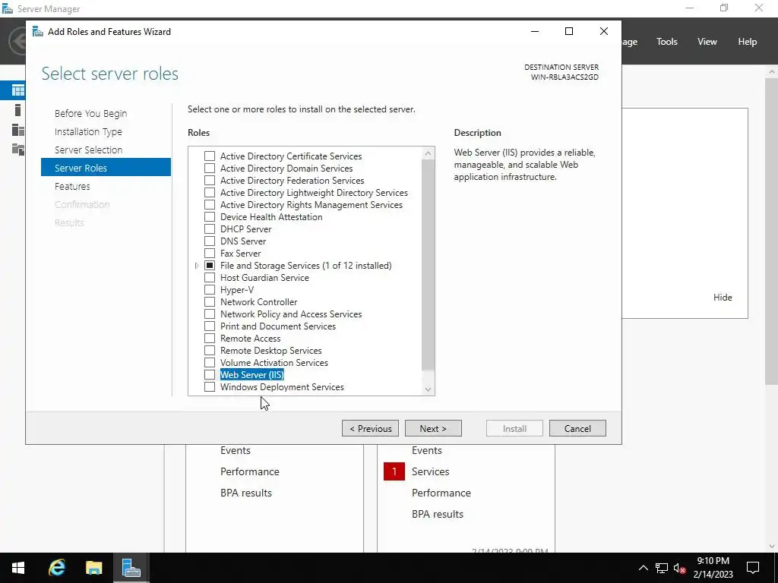Image resolution: width=778 pixels, height=583 pixels.
Task: Go to Installation Type step
Action: pos(88,132)
